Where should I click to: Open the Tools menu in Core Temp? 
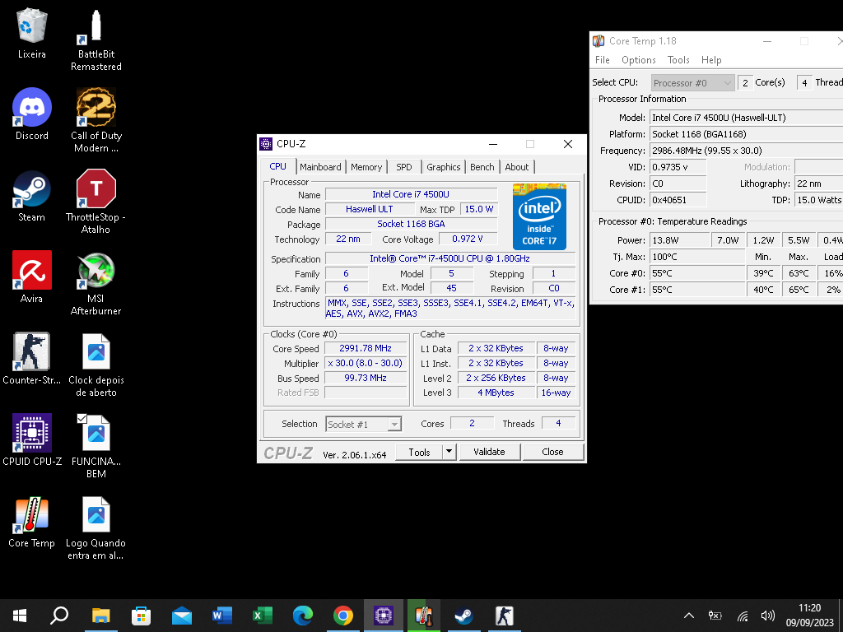pos(678,59)
